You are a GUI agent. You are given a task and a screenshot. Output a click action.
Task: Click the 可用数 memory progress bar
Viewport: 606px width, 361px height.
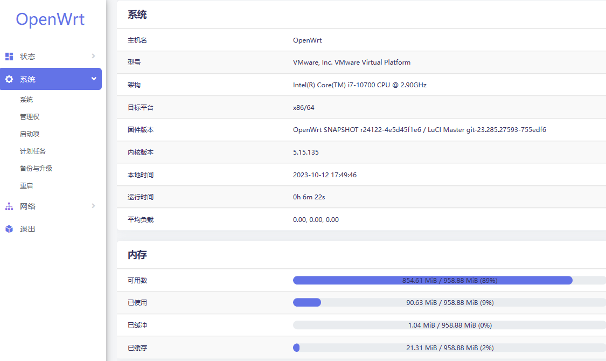click(x=449, y=280)
